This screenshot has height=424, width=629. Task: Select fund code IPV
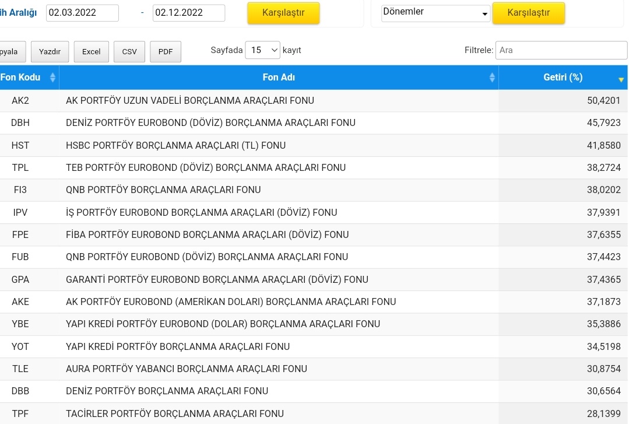click(x=20, y=212)
